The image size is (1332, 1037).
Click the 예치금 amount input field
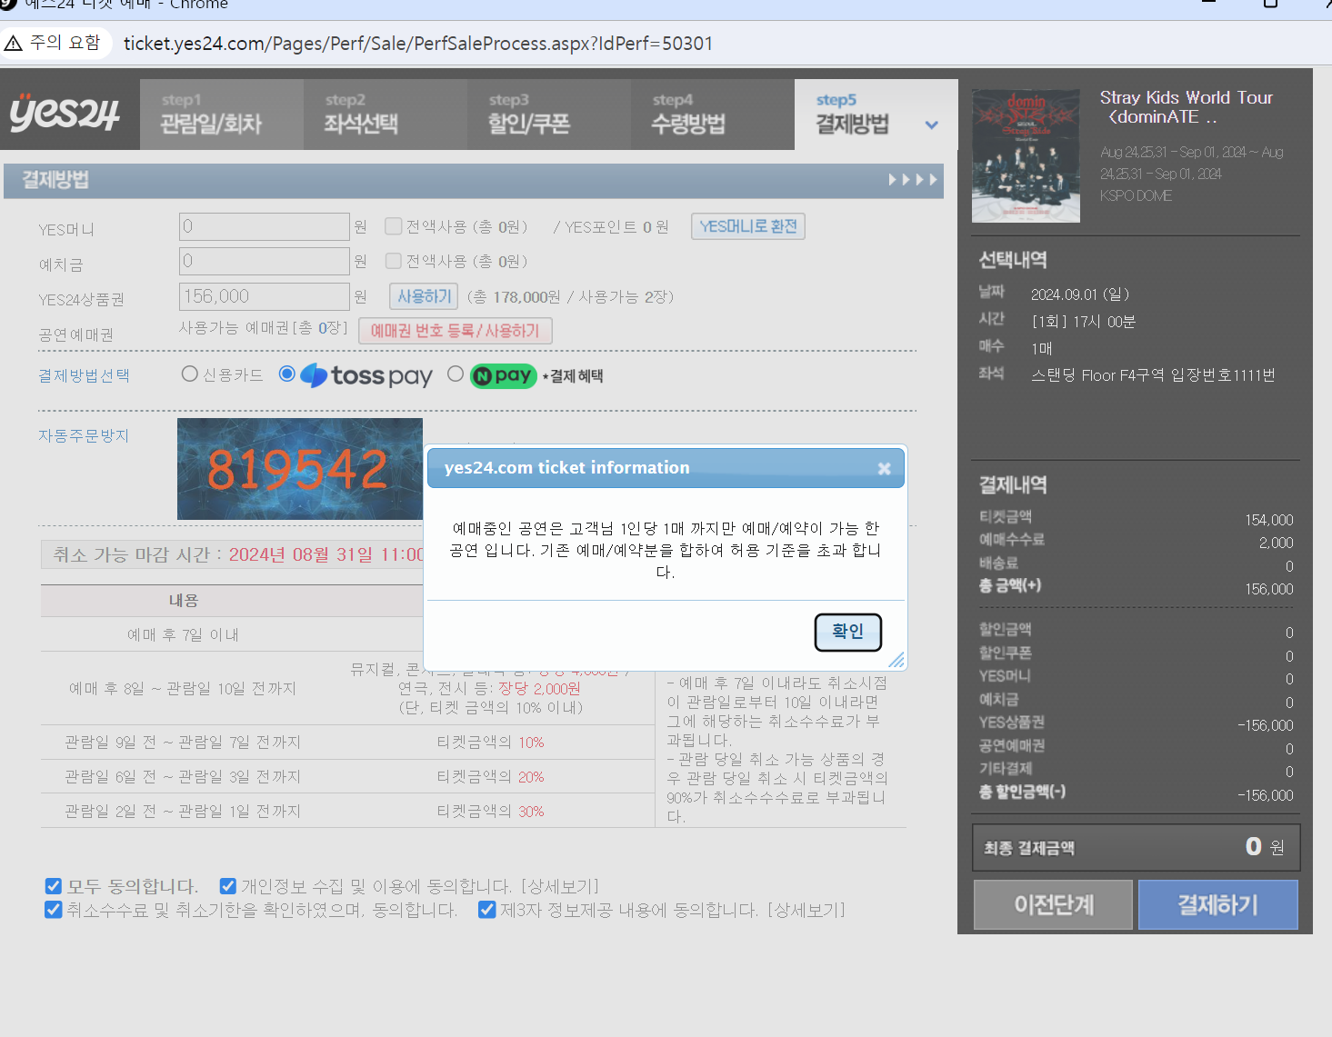(264, 261)
